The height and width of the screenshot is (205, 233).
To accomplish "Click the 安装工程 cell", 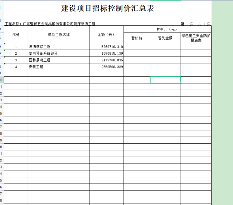I will tap(59, 67).
